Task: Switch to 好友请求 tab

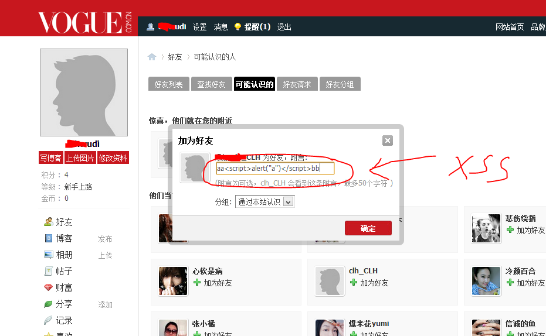Action: [297, 84]
